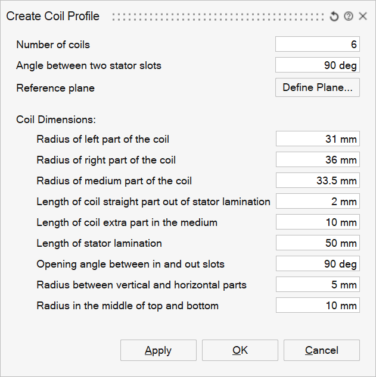
Task: Click Opening angle between slots field
Action: pyautogui.click(x=317, y=264)
